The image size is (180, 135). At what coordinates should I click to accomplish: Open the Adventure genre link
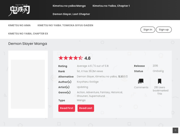tap(92, 92)
